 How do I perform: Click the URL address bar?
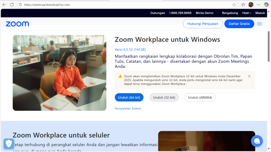(127, 5)
